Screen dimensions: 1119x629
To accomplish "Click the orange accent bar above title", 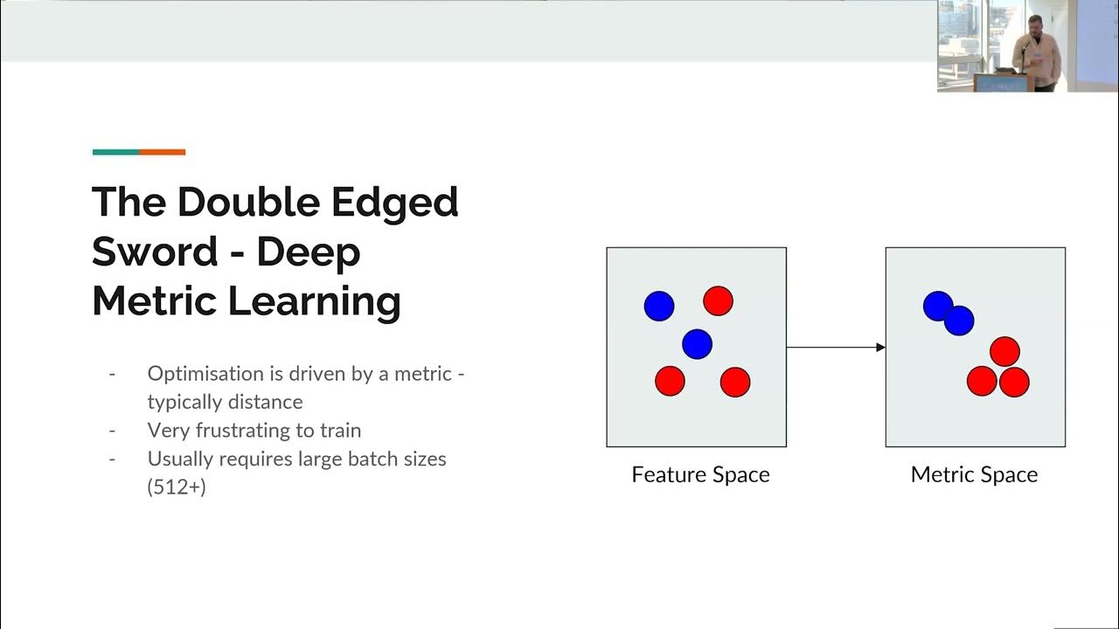I will (163, 152).
